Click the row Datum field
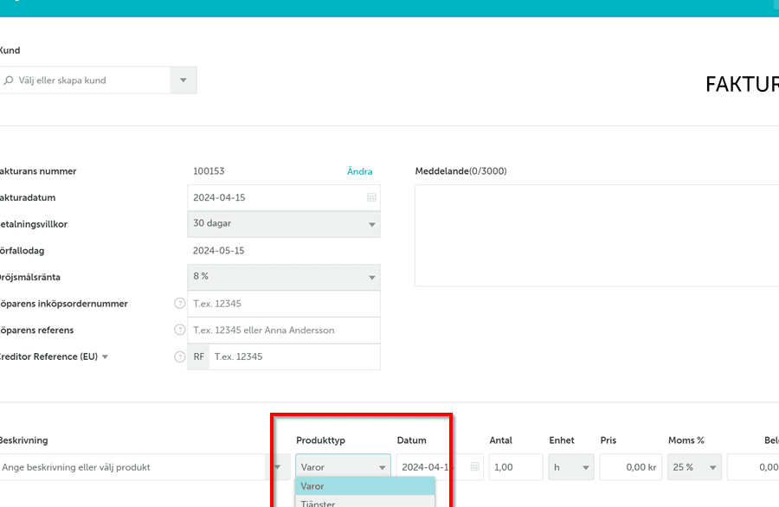This screenshot has width=779, height=507. 440,467
